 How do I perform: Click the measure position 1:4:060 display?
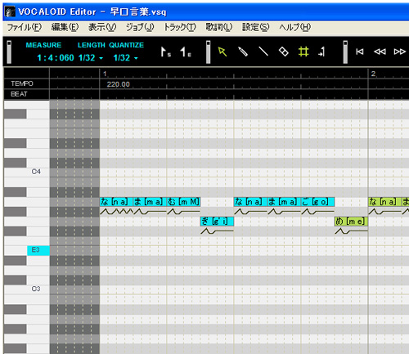[56, 58]
